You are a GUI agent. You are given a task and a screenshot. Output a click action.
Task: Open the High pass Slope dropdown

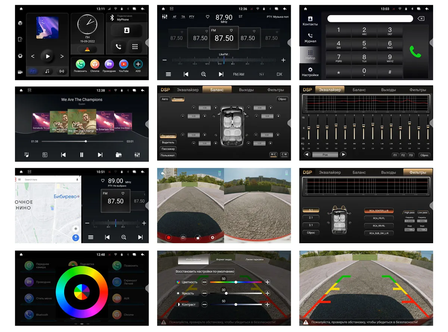tap(410, 230)
